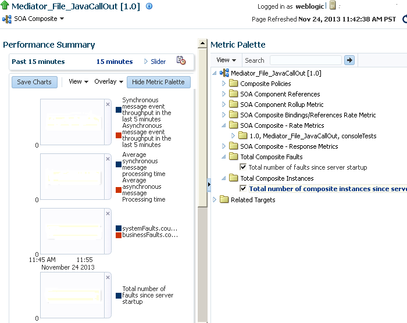Click the weblogic username text
The width and height of the screenshot is (407, 323).
click(x=310, y=6)
